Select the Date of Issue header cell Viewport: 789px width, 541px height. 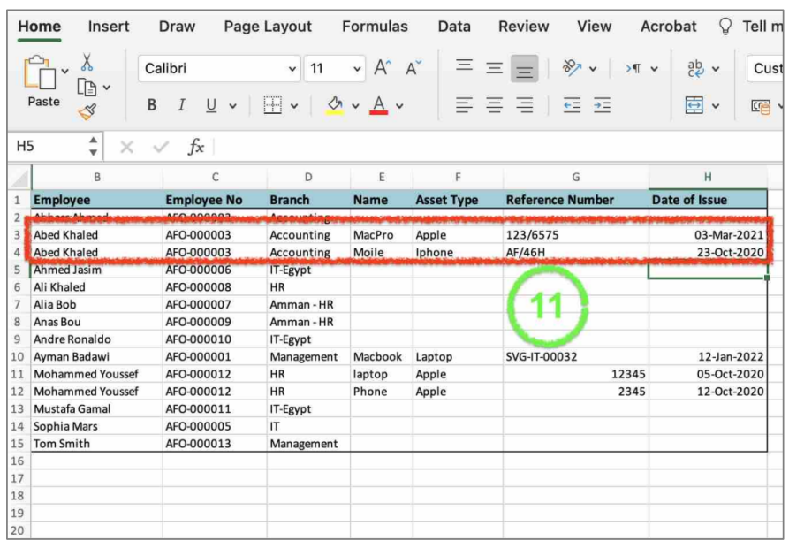point(707,200)
